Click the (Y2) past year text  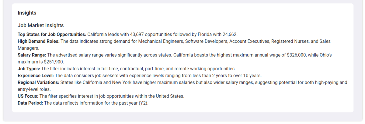143,103
